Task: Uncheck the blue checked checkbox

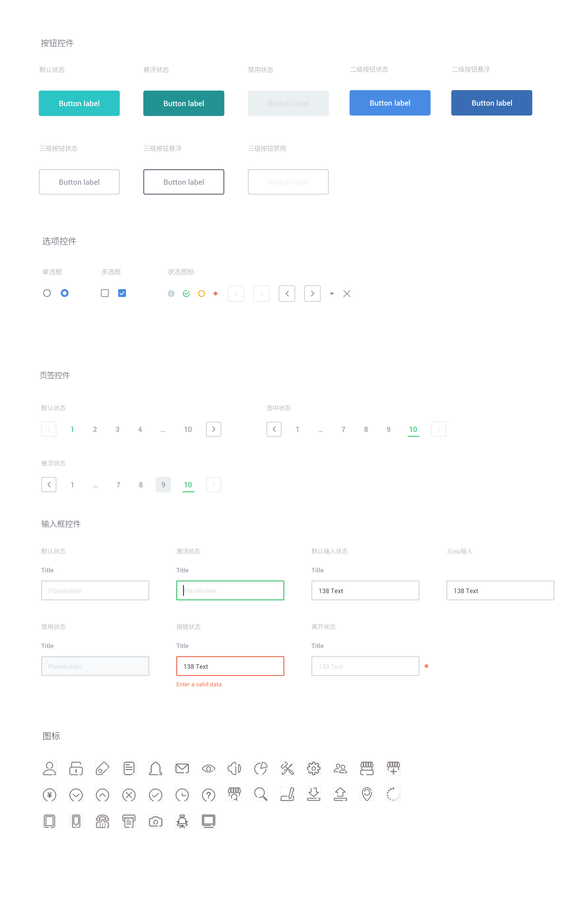Action: coord(122,293)
